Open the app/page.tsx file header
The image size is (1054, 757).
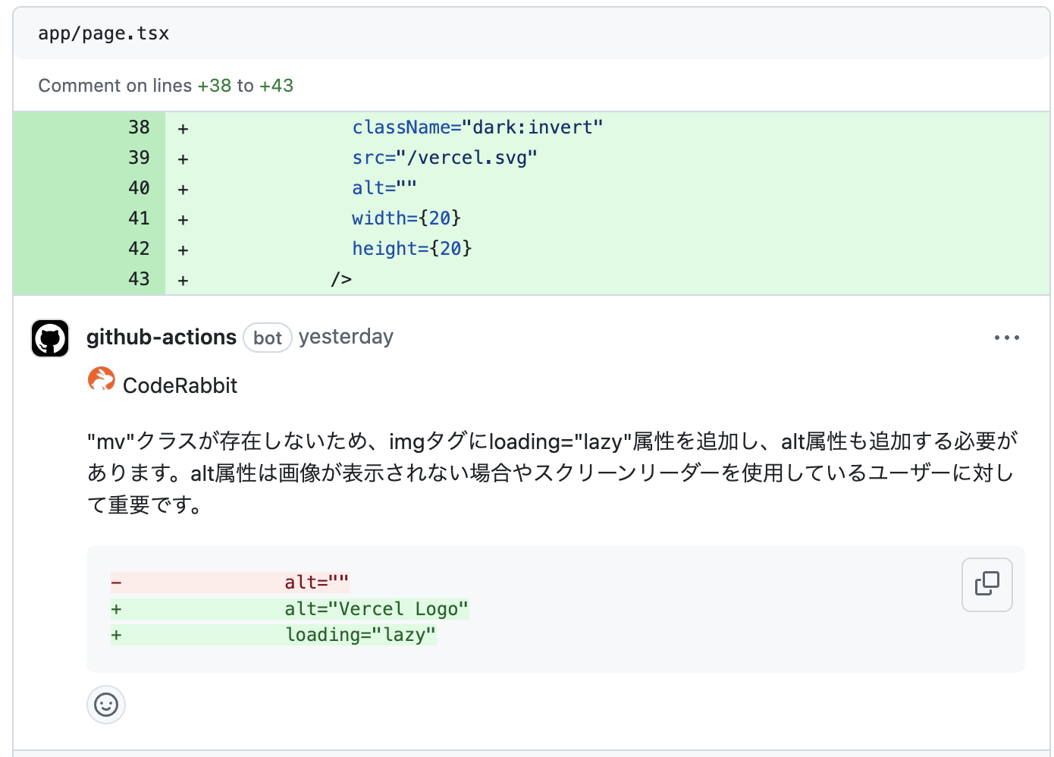coord(103,33)
